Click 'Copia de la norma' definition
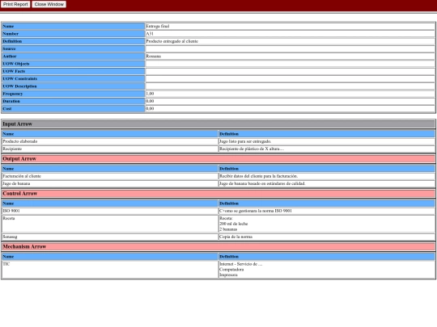437x327 pixels. point(235,237)
